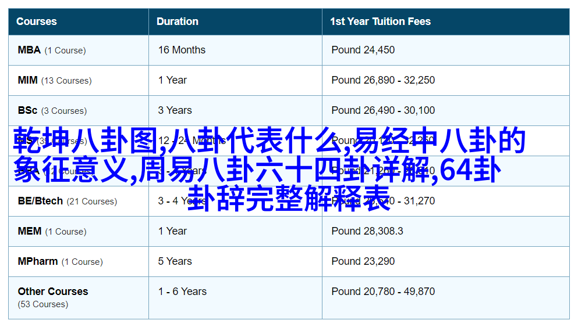The height and width of the screenshot is (331, 578).
Task: Click the 16 Months duration cell
Action: 182,50
